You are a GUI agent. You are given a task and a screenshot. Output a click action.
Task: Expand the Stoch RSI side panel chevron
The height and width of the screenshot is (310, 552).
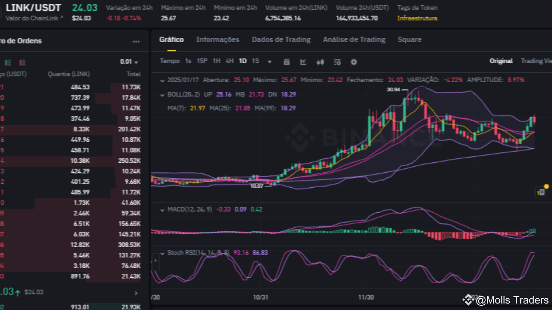(155, 260)
